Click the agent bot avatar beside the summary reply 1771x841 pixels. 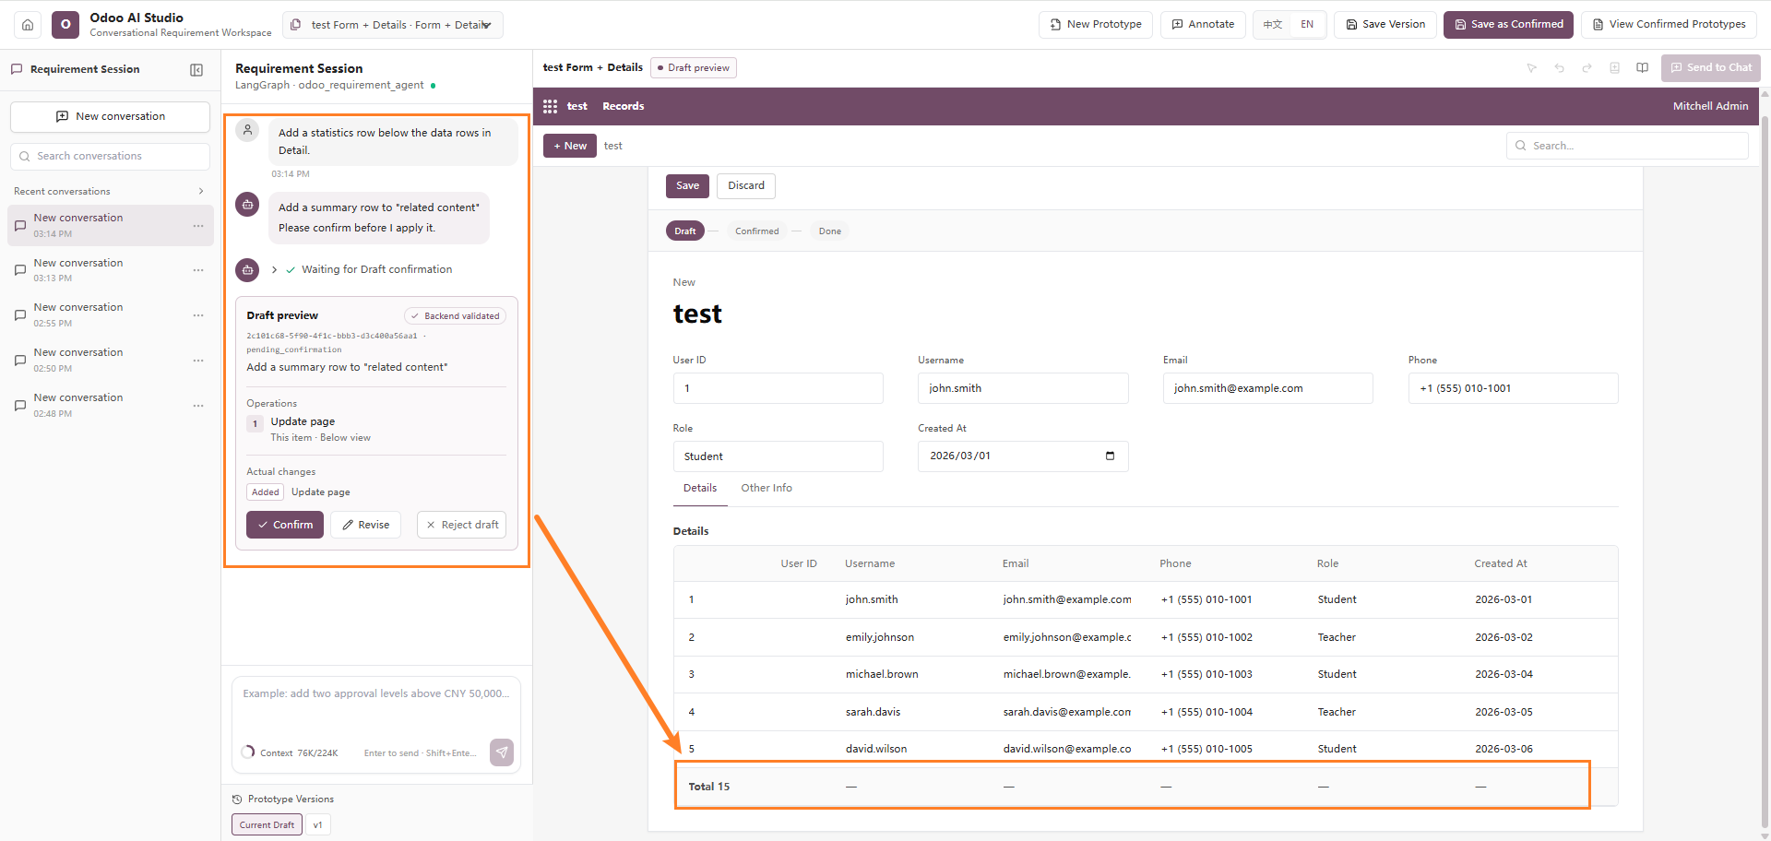click(247, 205)
